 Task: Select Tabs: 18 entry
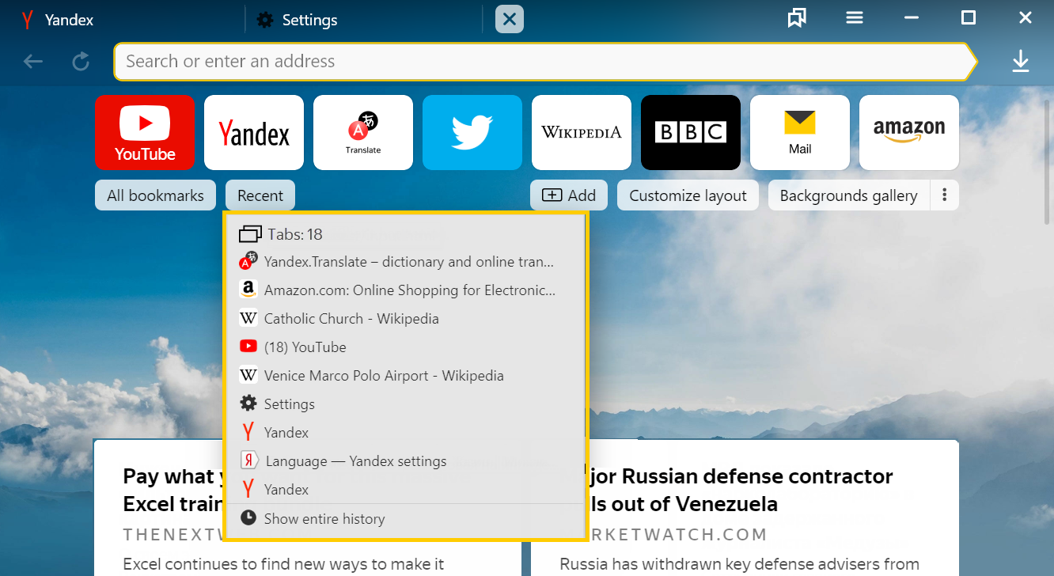[404, 234]
